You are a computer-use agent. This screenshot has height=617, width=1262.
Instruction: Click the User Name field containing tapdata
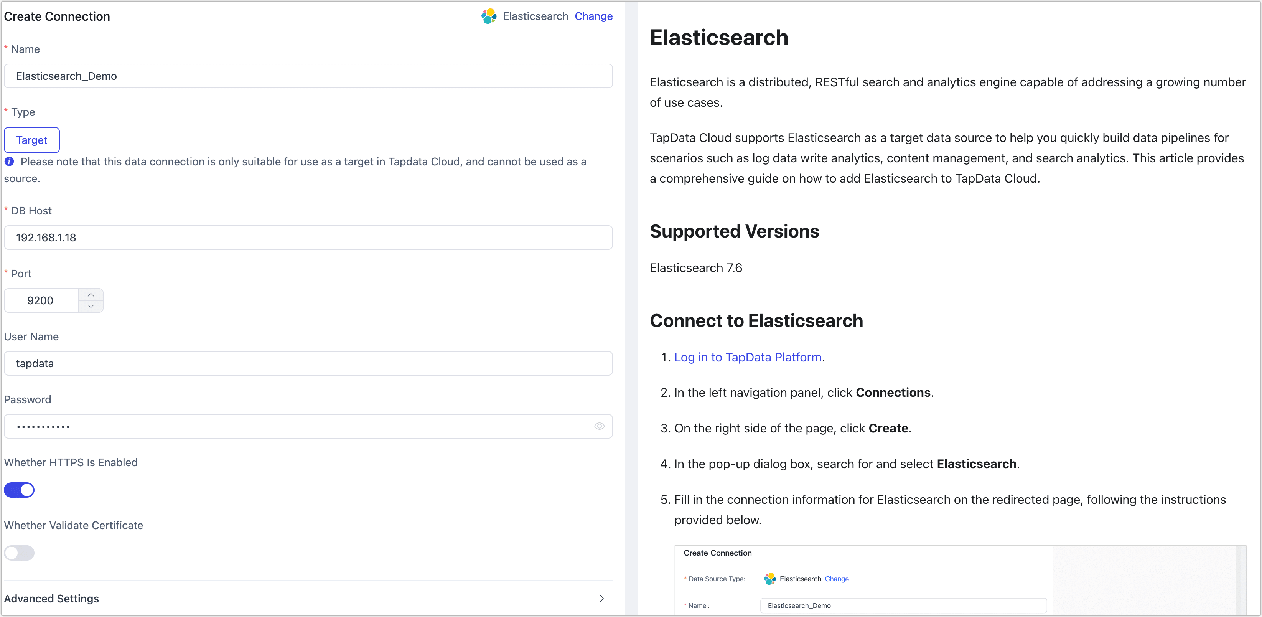pyautogui.click(x=308, y=363)
